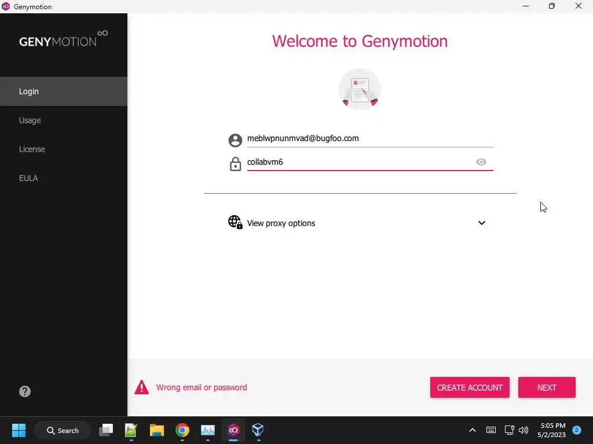Click the warning triangle error icon
This screenshot has width=593, height=444.
tap(141, 387)
